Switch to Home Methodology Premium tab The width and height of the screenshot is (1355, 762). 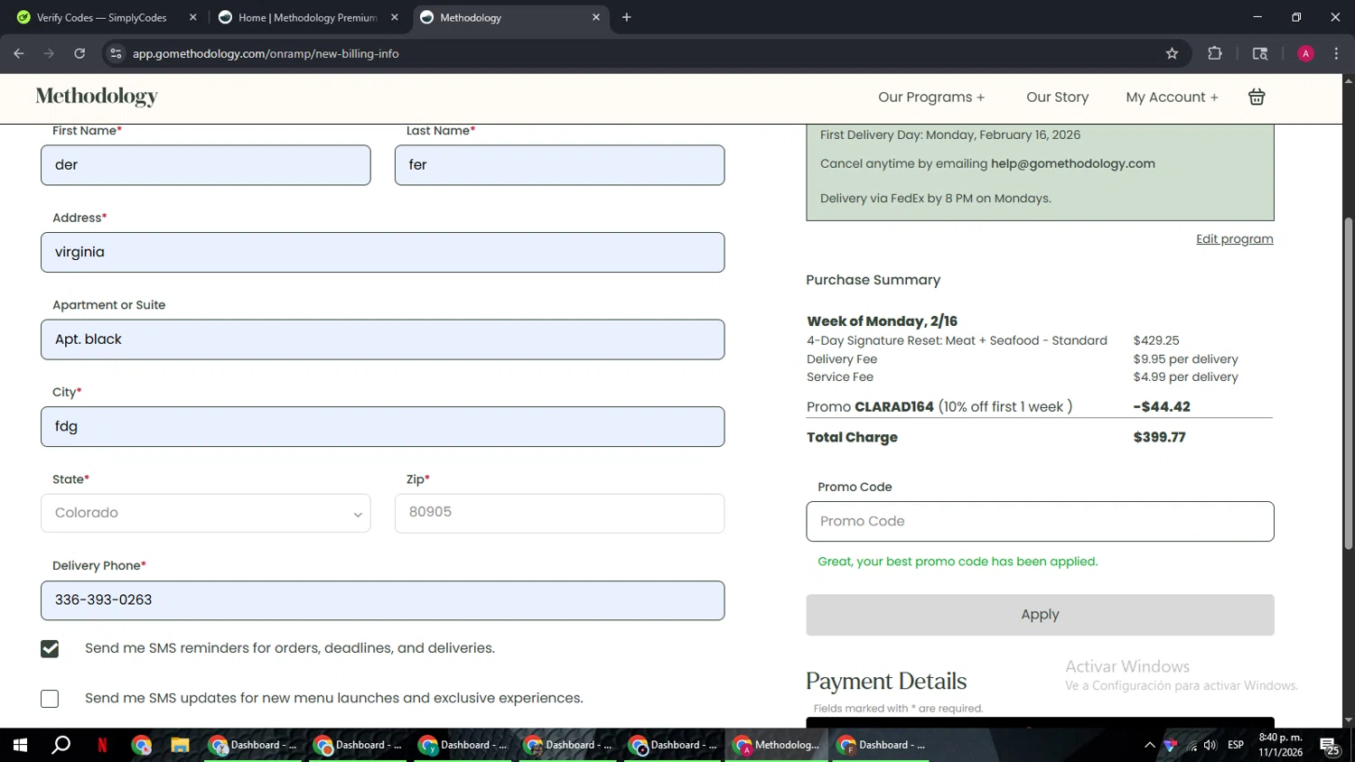click(x=308, y=17)
